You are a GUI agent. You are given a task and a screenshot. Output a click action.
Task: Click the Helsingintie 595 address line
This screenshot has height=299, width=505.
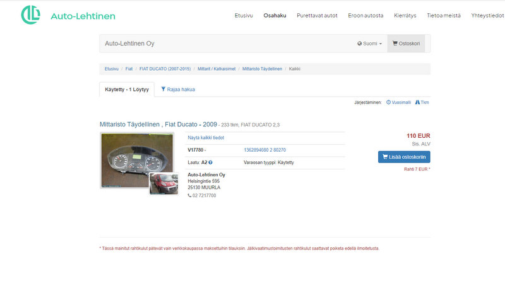(203, 181)
